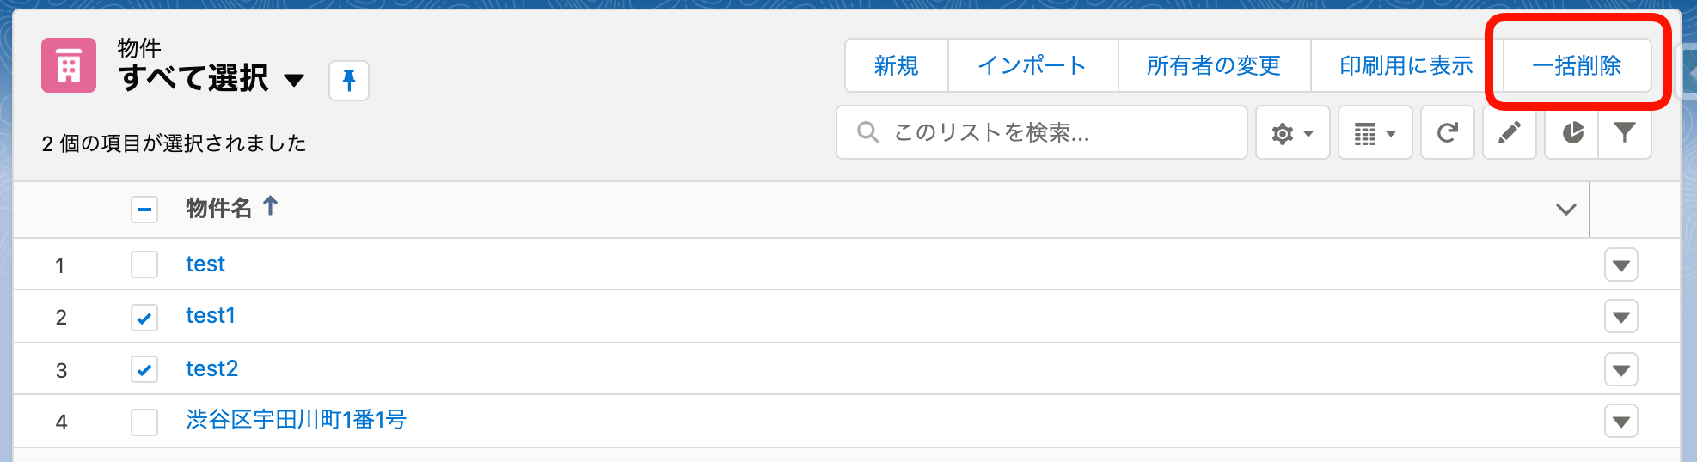Open filters with funnel icon

click(x=1625, y=133)
